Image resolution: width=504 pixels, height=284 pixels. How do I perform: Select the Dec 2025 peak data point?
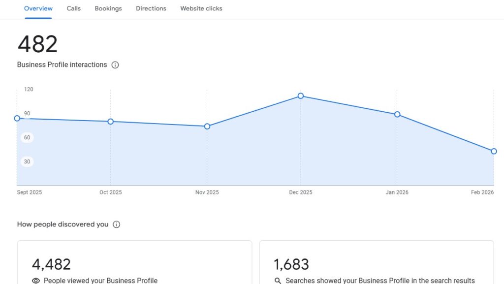pos(301,96)
